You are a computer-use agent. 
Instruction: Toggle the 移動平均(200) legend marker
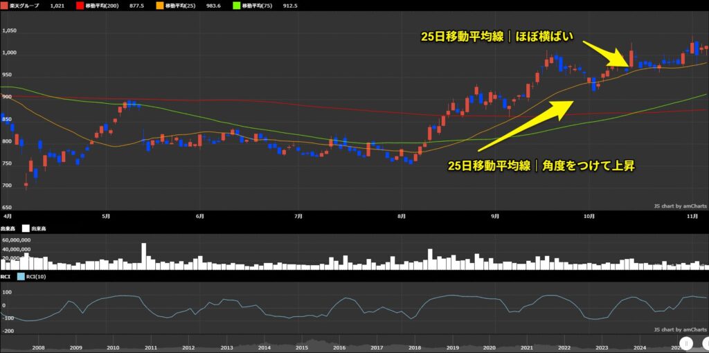[x=80, y=6]
